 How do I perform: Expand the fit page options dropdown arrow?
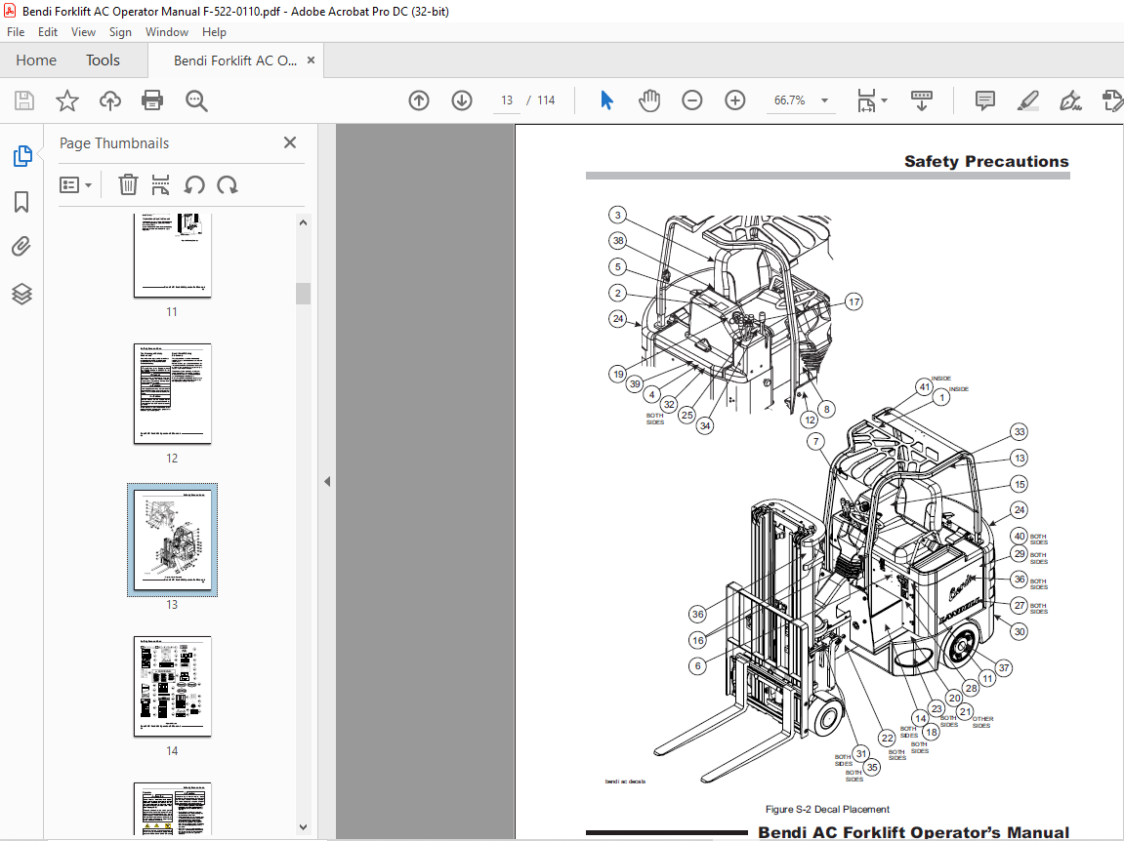[x=885, y=100]
